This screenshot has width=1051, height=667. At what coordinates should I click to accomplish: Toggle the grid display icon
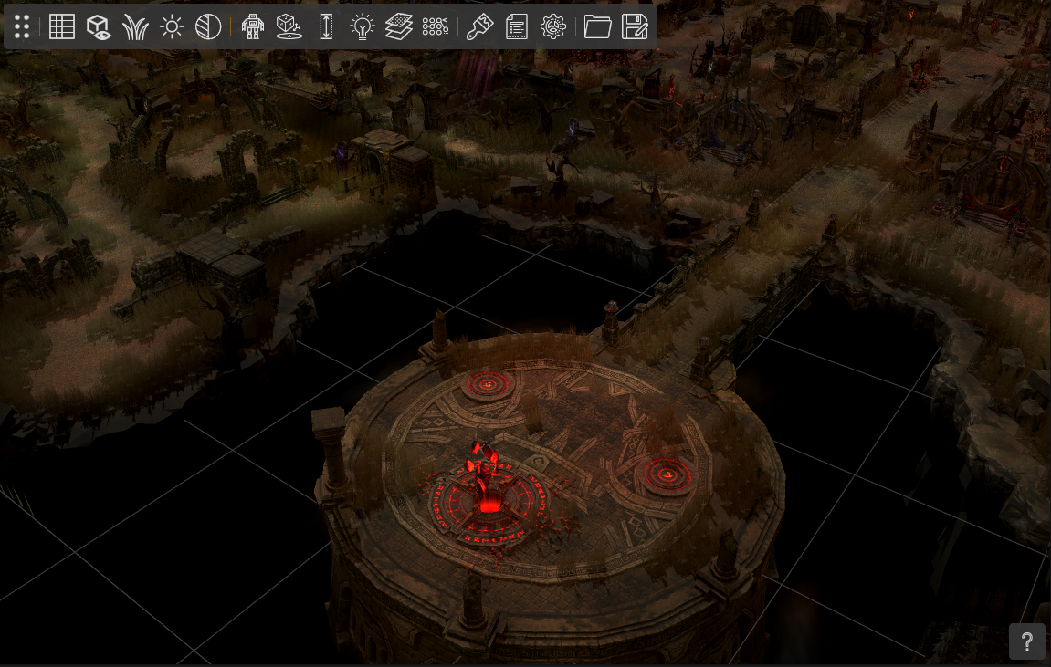(x=62, y=26)
